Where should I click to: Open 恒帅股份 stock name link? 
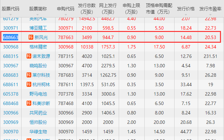pyautogui.click(x=38, y=122)
